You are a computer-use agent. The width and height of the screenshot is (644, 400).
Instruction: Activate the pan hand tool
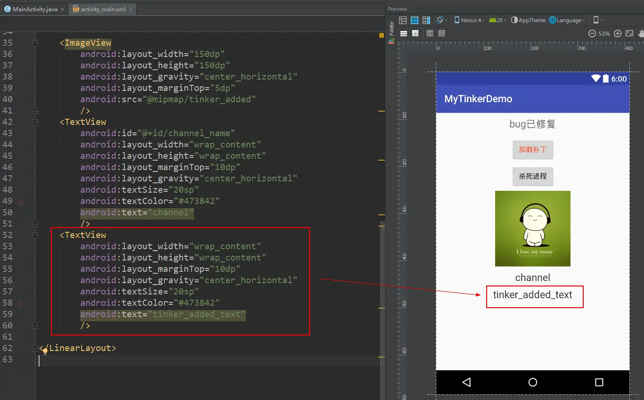click(x=641, y=33)
